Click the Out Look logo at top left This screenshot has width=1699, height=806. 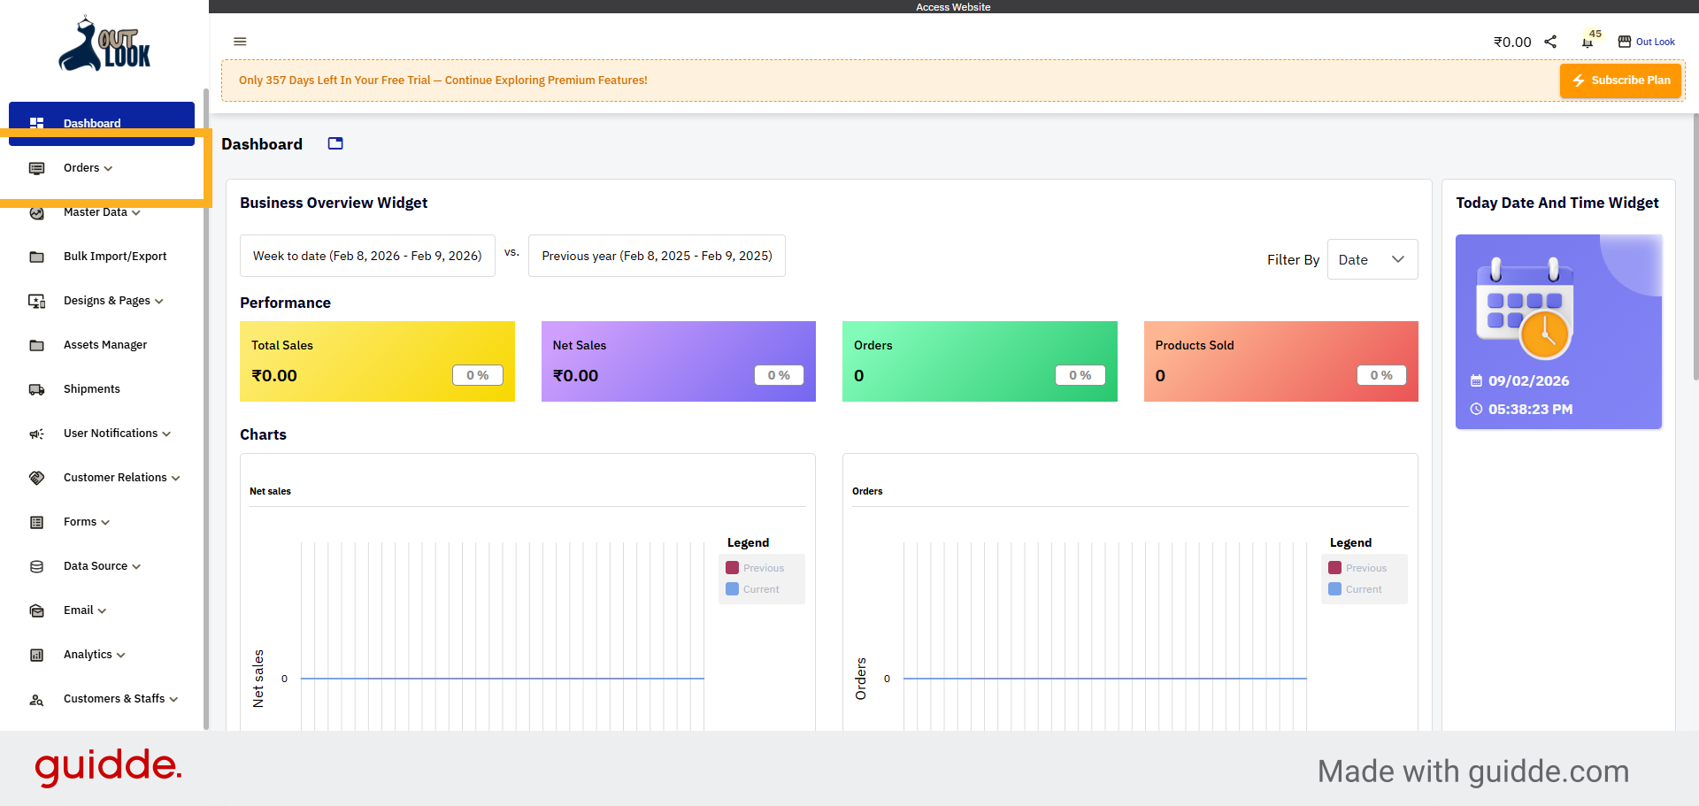105,42
